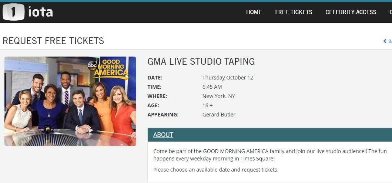
Task: Open the HOME navigation item
Action: click(x=254, y=12)
